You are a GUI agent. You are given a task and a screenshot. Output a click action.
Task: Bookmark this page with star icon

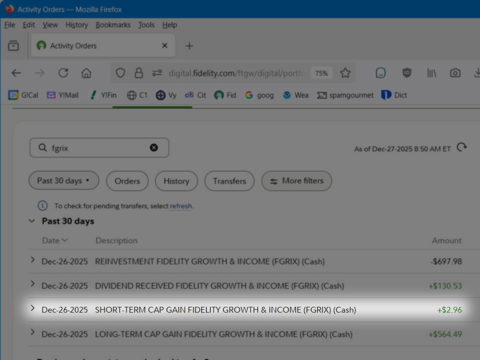345,73
